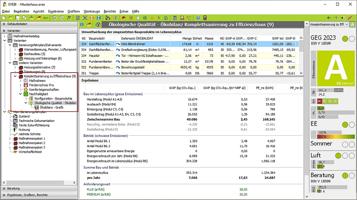Open Technische Dokumentation tree entry
This screenshot has height=200, width=357.
pyautogui.click(x=37, y=121)
